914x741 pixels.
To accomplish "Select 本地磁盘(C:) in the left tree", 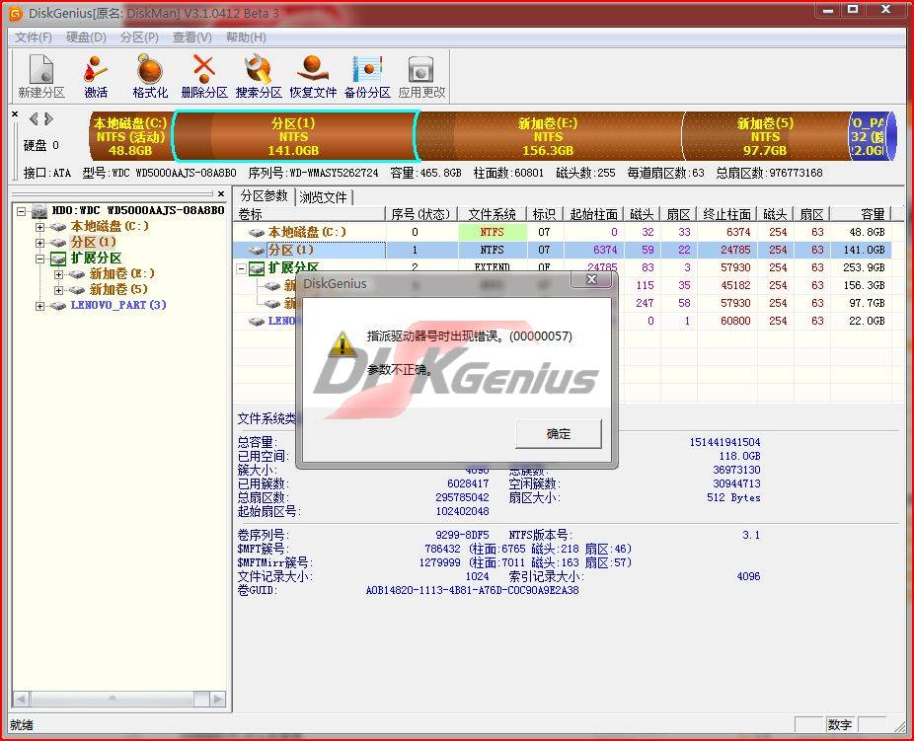I will (110, 226).
